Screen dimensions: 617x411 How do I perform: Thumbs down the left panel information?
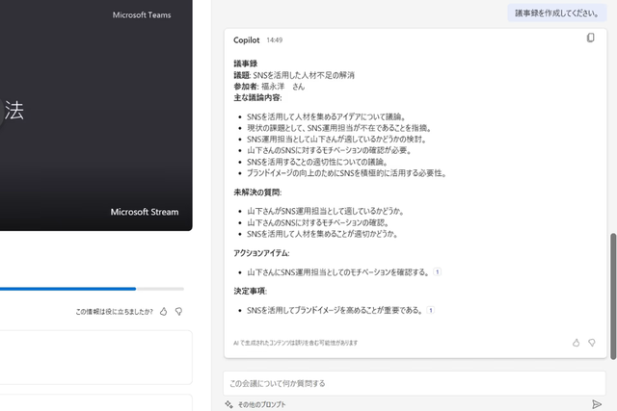coord(178,311)
